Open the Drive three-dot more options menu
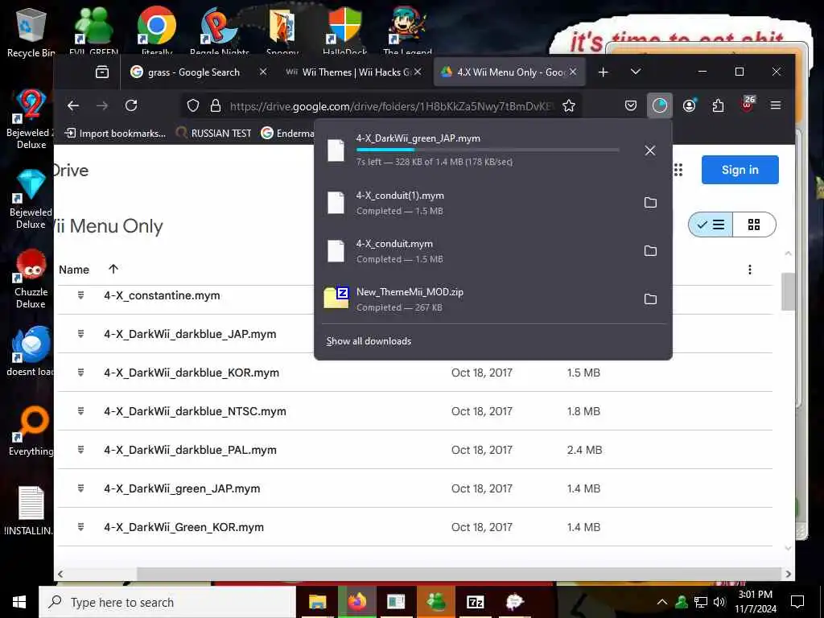Screen dimensions: 824x618 coord(749,270)
